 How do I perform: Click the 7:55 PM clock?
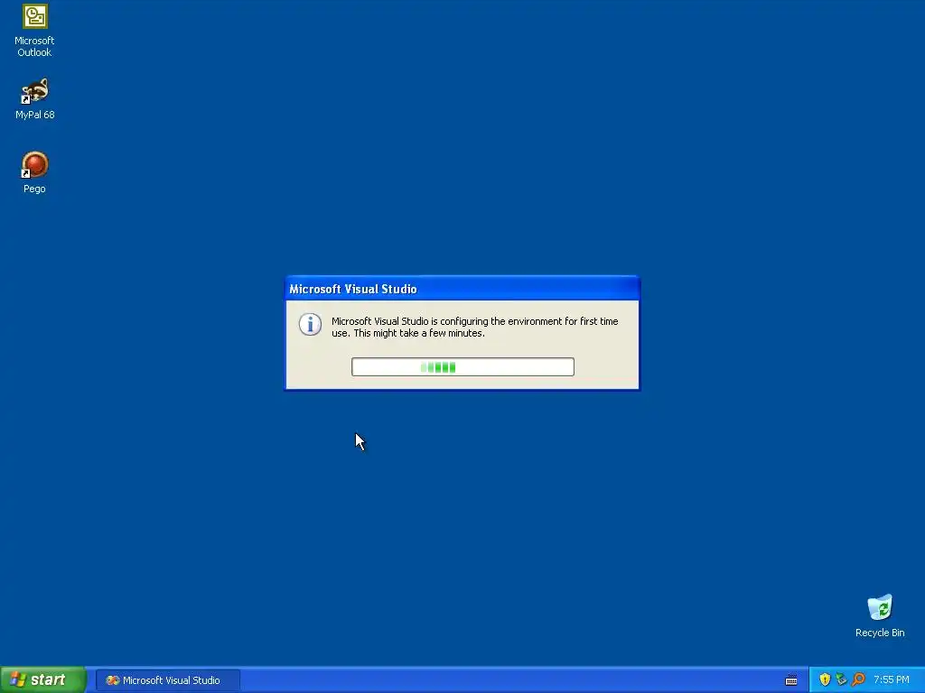[x=892, y=680]
